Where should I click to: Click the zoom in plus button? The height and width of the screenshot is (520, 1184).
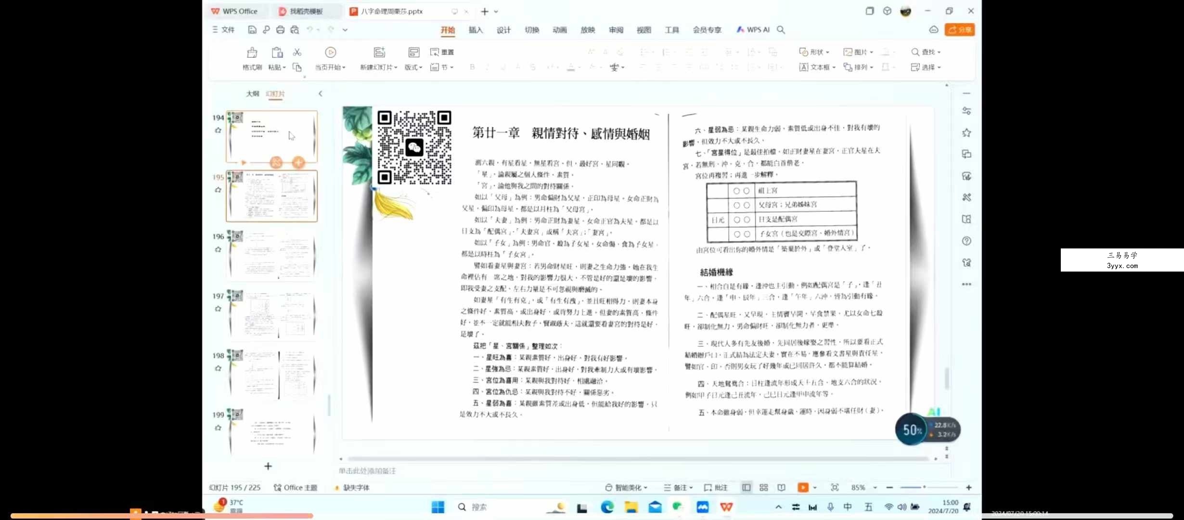(x=968, y=488)
